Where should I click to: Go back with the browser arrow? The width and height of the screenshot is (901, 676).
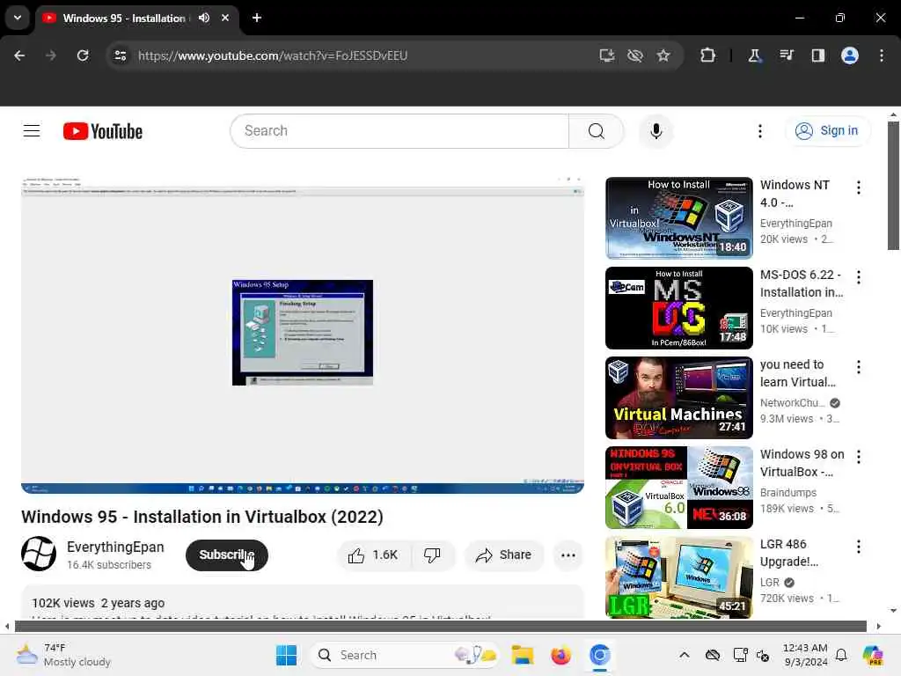19,55
